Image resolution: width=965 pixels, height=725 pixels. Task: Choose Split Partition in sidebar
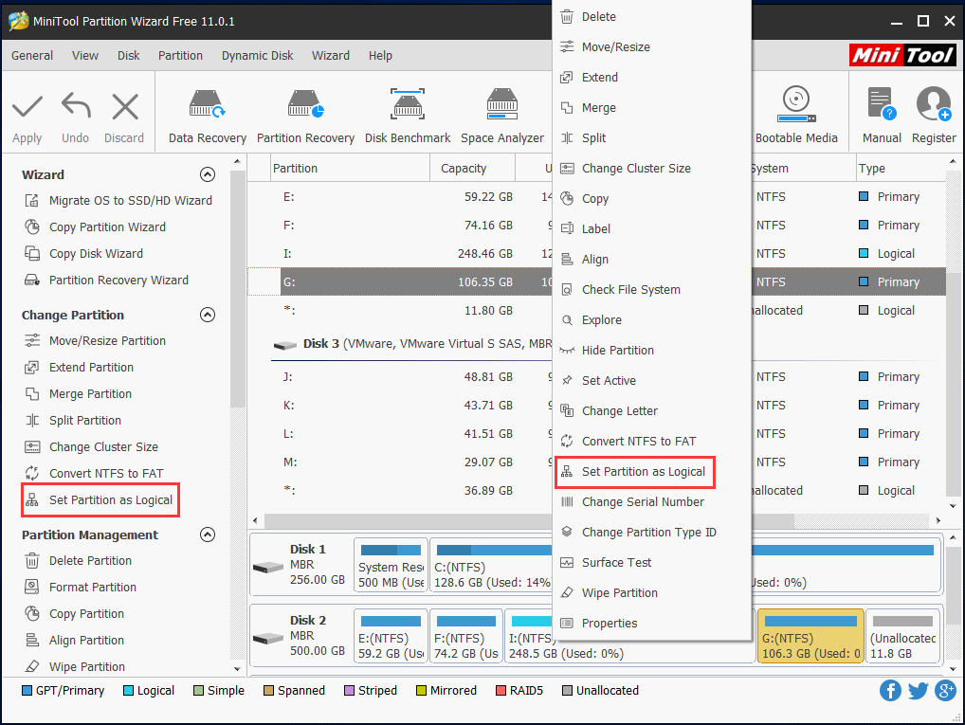[73, 421]
